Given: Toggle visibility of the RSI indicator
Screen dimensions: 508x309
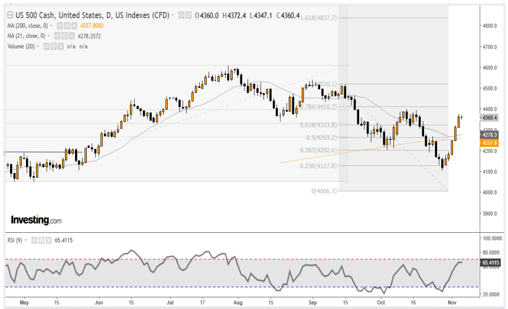Looking at the screenshot, I should [x=34, y=240].
